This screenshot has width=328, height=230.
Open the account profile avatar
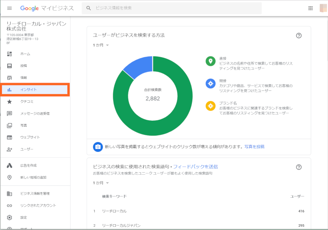(x=323, y=8)
